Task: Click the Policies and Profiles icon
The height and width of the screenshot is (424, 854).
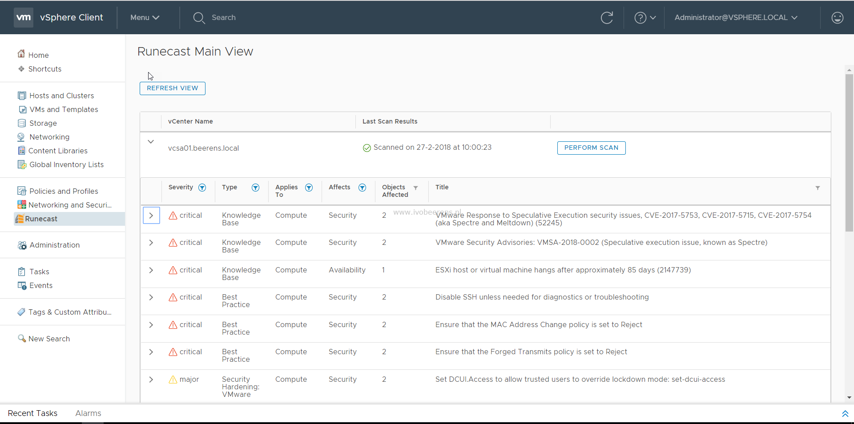Action: [21, 191]
